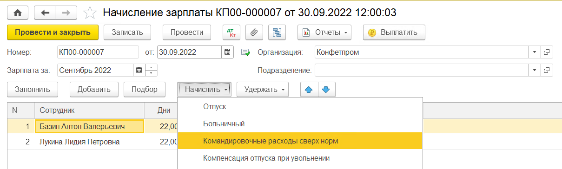Click the Провести button
Viewport: 562px width, 169px height.
[187, 32]
